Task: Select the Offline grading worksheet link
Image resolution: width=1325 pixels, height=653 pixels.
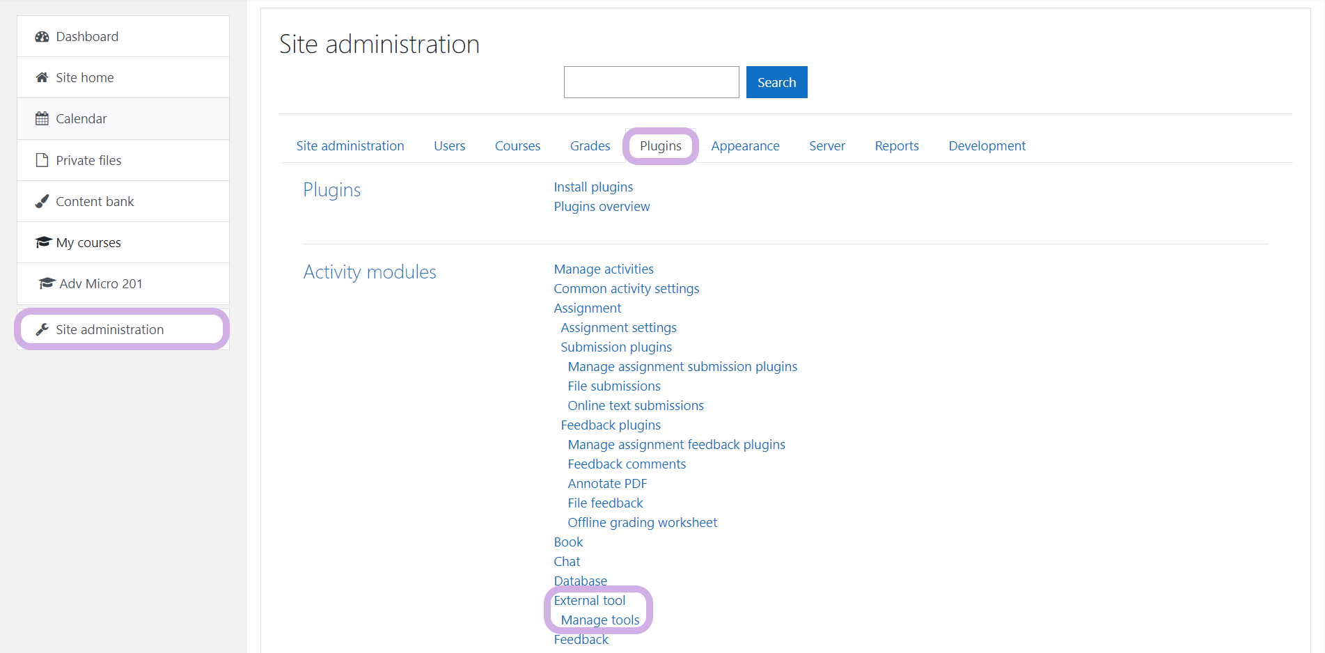Action: coord(642,523)
